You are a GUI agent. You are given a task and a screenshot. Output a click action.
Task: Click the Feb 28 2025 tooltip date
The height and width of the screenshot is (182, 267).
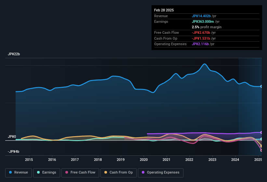[x=164, y=10]
